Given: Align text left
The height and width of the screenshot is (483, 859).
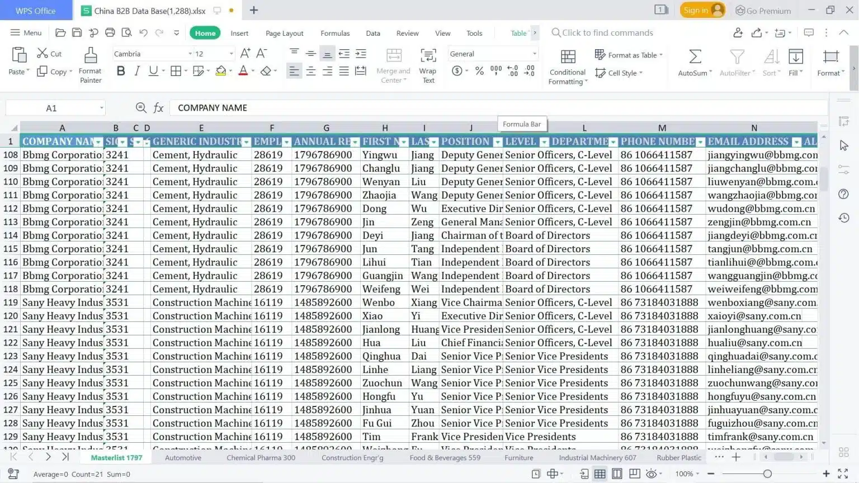Looking at the screenshot, I should pos(294,71).
